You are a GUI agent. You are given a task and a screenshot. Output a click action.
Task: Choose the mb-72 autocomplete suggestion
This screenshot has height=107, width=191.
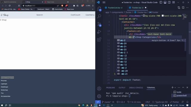[x=151, y=65]
